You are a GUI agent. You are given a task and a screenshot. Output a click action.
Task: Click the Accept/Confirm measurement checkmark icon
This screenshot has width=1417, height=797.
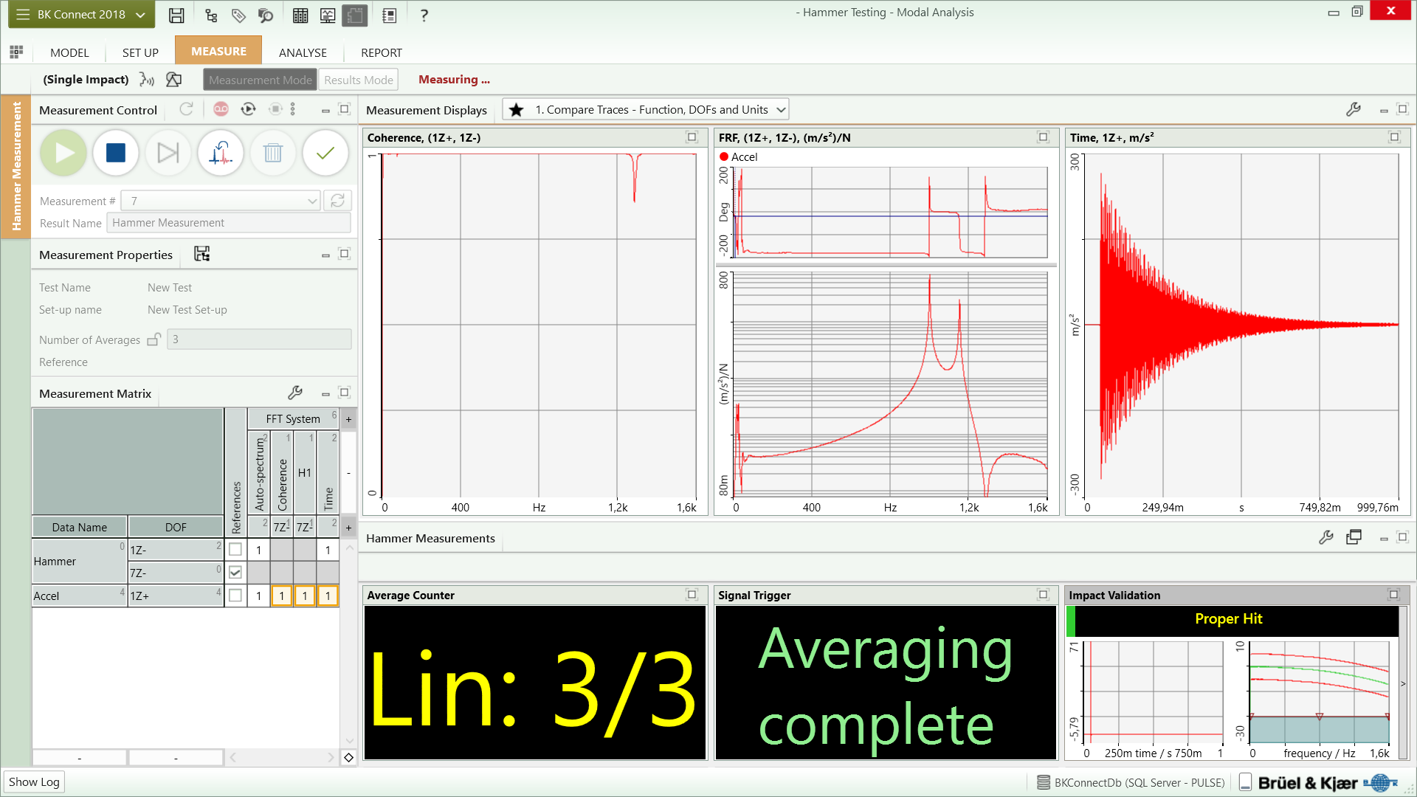pos(326,153)
